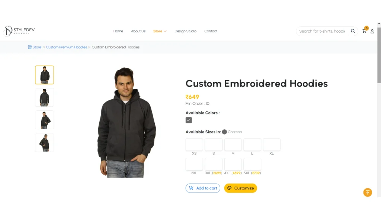Expand the Store navigation dropdown
Screen dimensions: 381x214
160,31
